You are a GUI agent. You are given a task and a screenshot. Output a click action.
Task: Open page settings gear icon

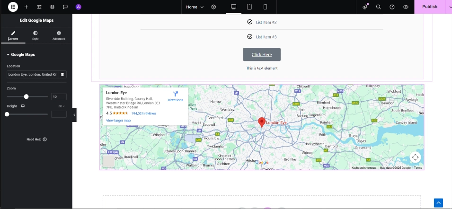pos(213,7)
